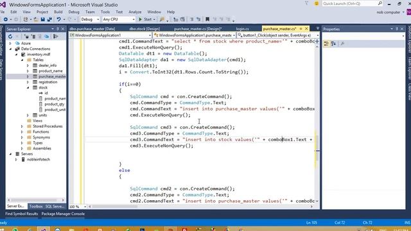Switch to login.cs tab
This screenshot has height=231, width=411.
click(x=242, y=29)
